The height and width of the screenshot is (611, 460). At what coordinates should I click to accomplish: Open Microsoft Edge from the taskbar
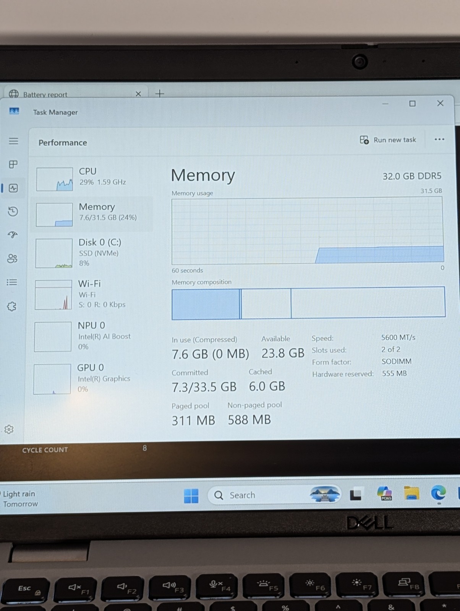[x=438, y=493]
